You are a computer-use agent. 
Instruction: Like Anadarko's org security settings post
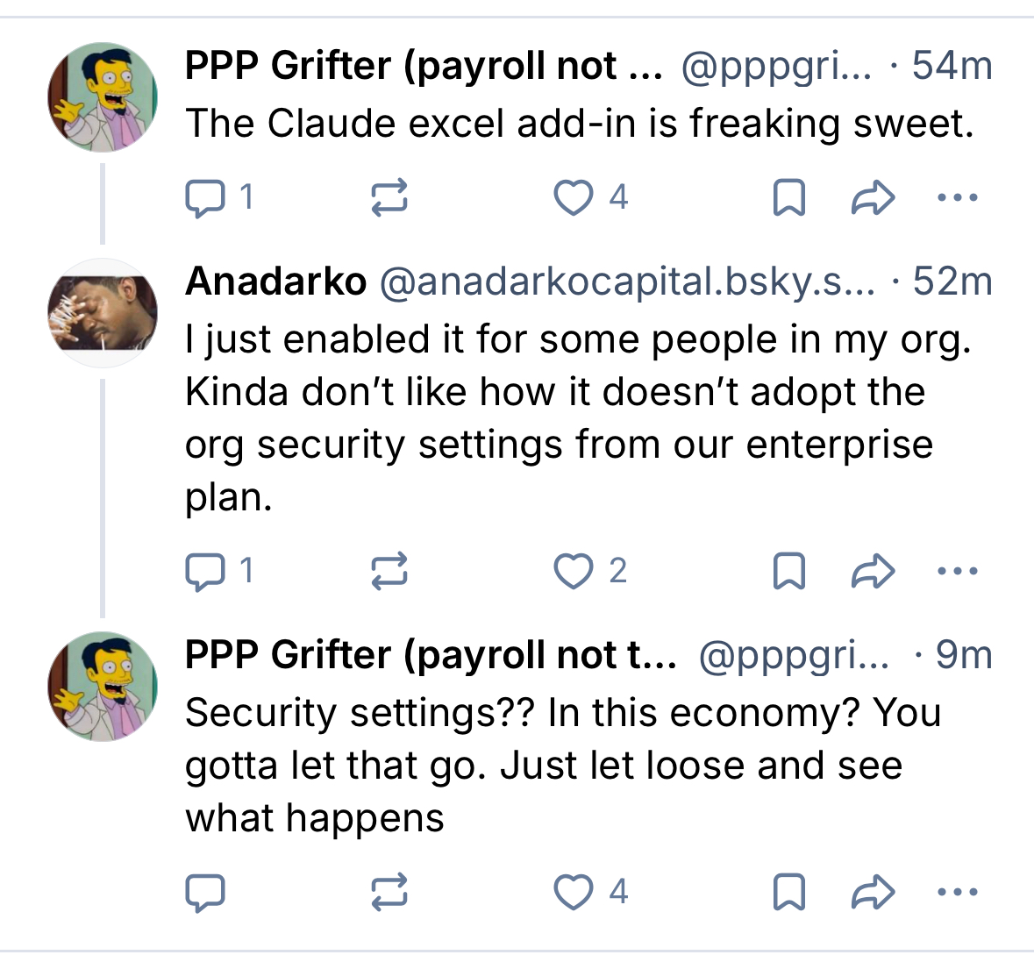(x=574, y=571)
